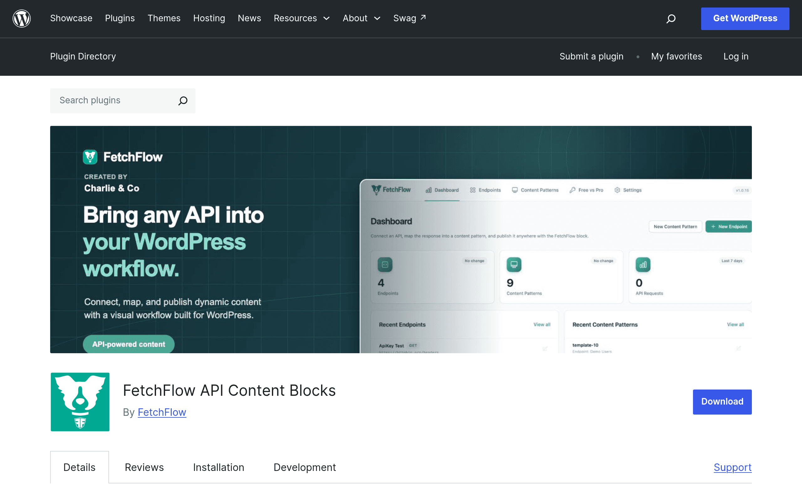Switch to the Reviews tab
The image size is (802, 501).
144,467
